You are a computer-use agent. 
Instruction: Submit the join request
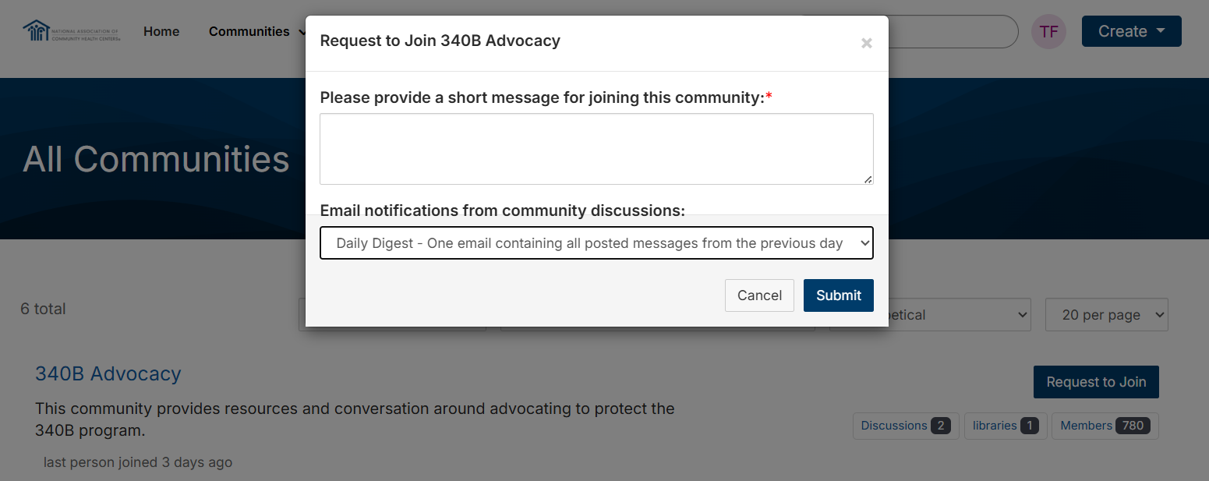pos(838,295)
